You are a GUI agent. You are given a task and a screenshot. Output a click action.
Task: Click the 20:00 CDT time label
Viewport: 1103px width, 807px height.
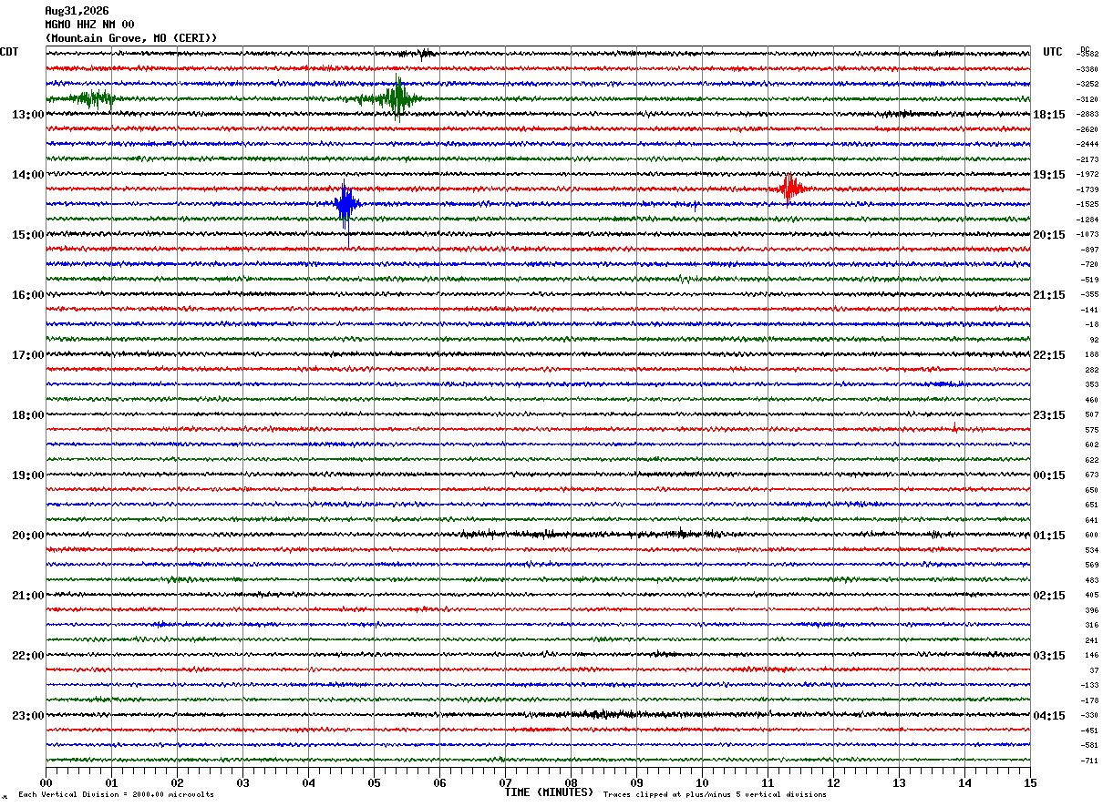[x=27, y=535]
